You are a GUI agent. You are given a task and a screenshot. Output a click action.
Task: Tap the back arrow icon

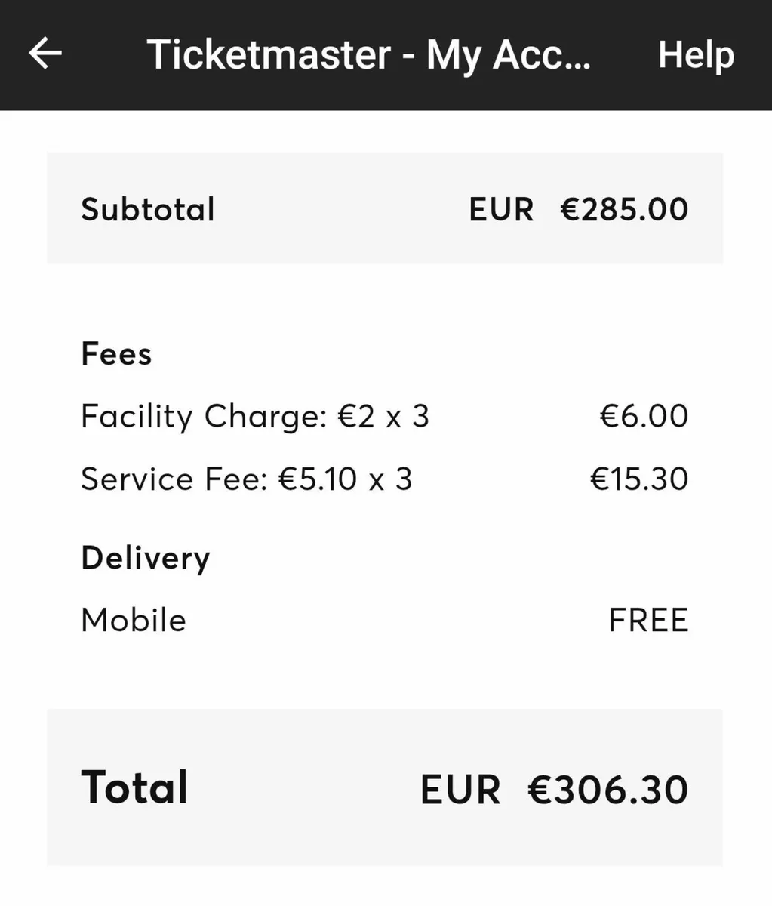(x=45, y=54)
